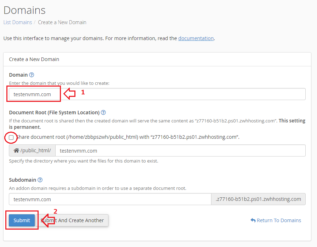This screenshot has height=247, width=317.
Task: Click the Domain help question-mark icon
Action: (32, 75)
